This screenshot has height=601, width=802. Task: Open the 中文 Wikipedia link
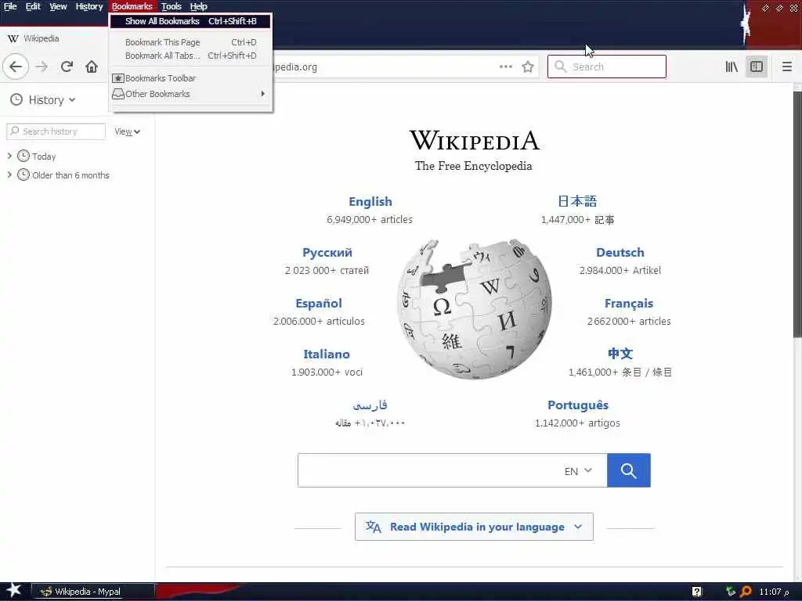[620, 354]
